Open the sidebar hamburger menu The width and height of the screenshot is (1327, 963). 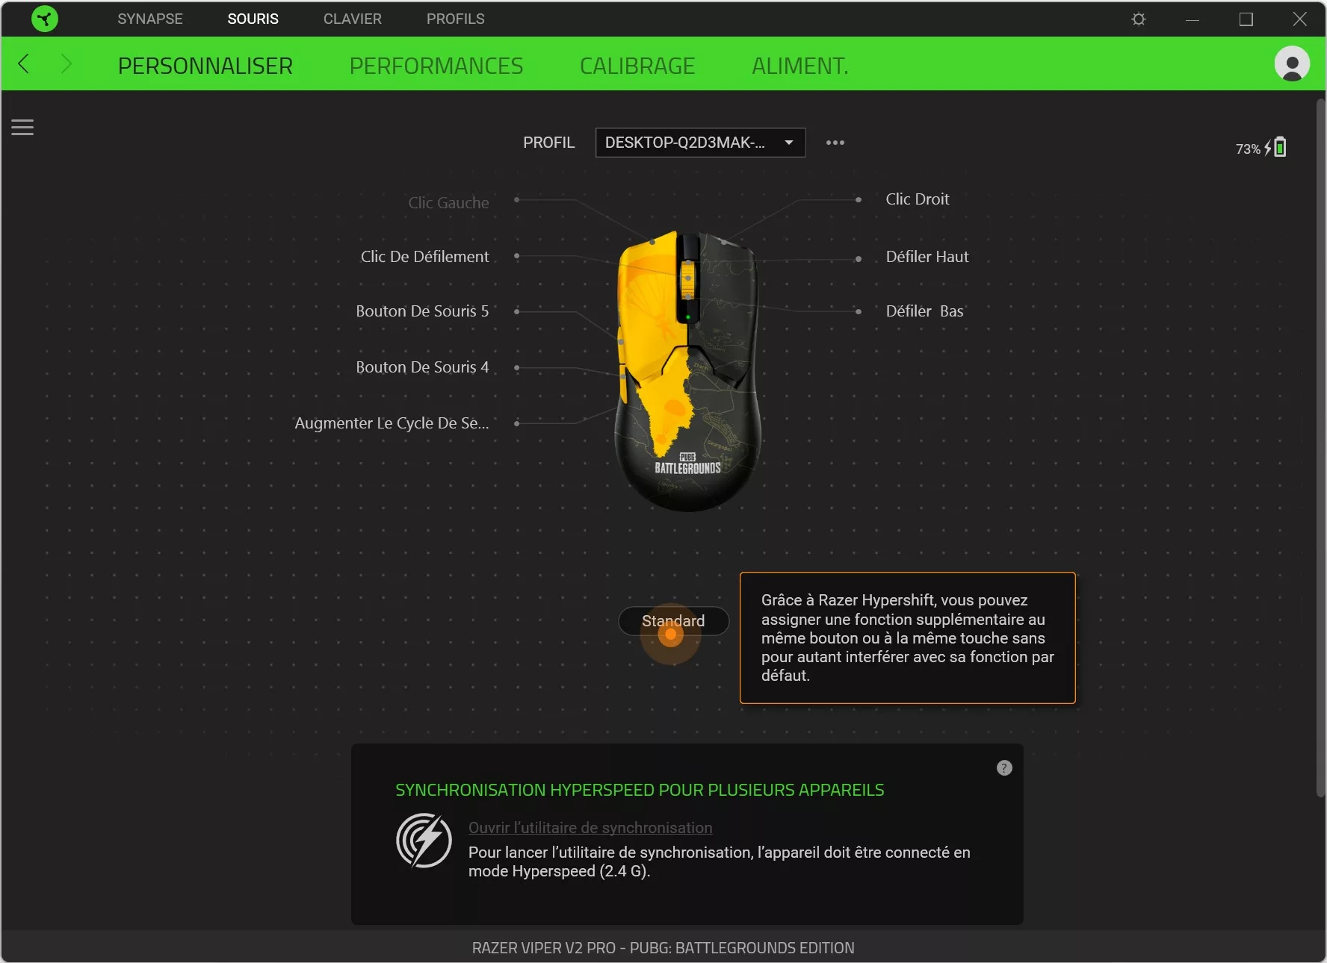(22, 127)
